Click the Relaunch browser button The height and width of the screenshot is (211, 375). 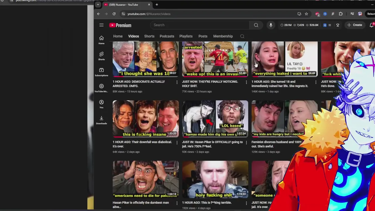371,14
